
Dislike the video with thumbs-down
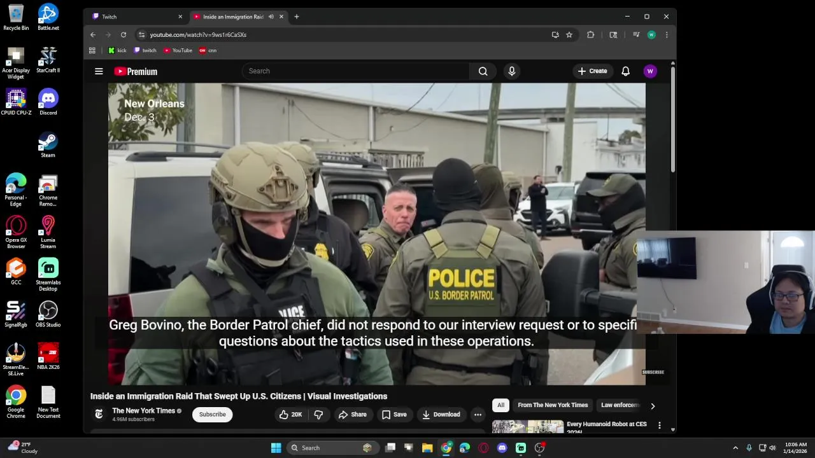click(318, 415)
